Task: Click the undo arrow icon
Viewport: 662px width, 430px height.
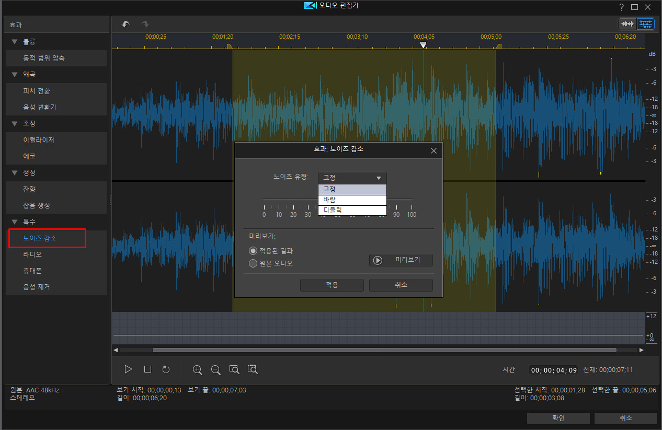Action: 125,25
